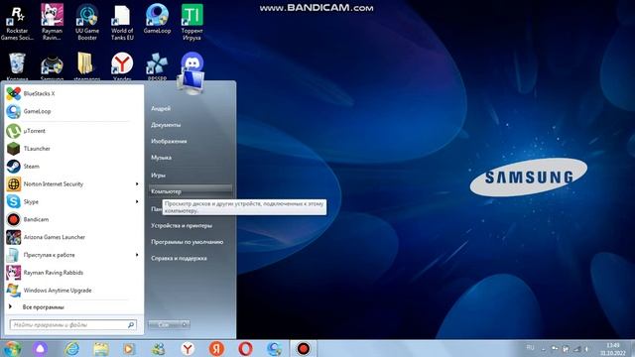635x357 pixels.
Task: Select GameLoop desktop shortcut
Action: pos(157,20)
